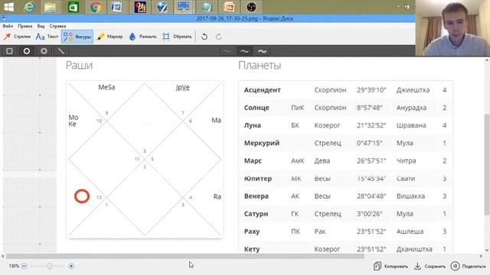Click the 29°39'10" degree value
The width and height of the screenshot is (490, 275).
pos(371,90)
